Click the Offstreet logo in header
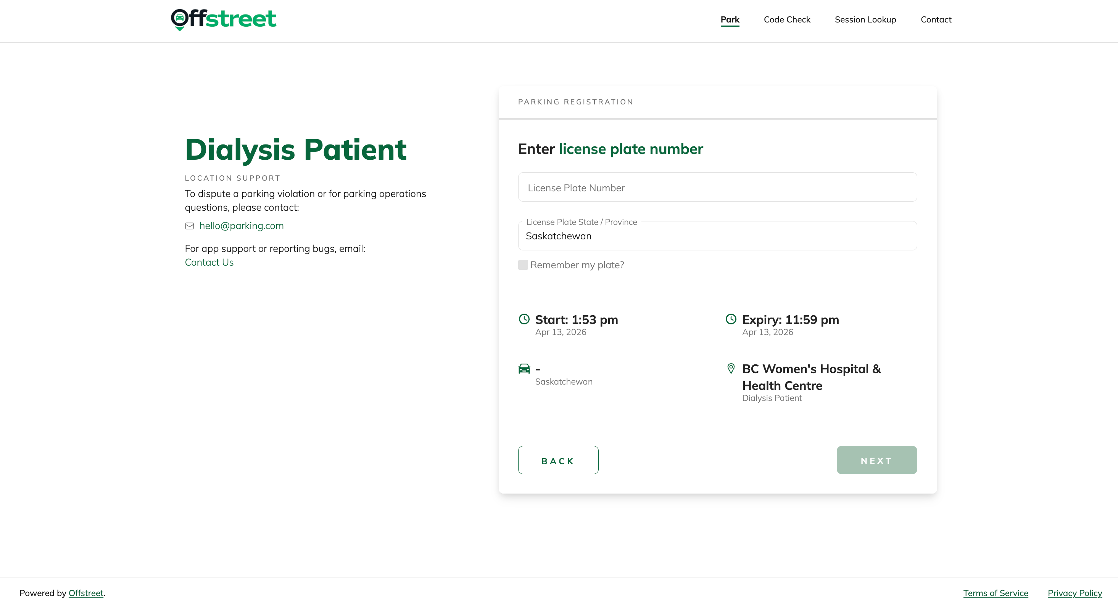The width and height of the screenshot is (1118, 606). coord(224,19)
